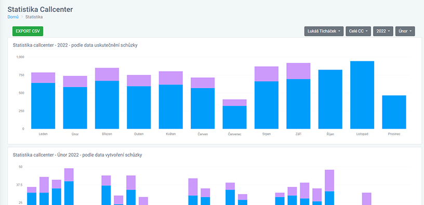Click the purple segment of Září bar
The width and height of the screenshot is (424, 205).
298,71
